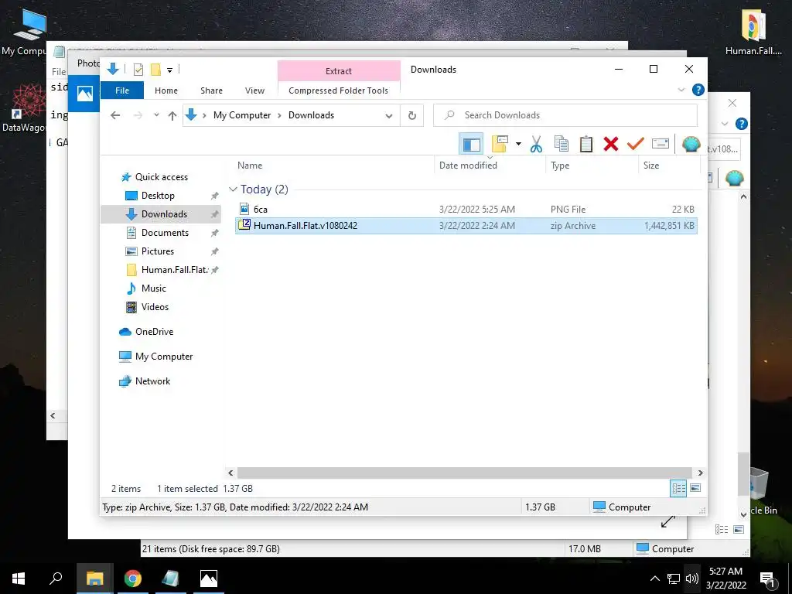Open the Share ribbon tab

(x=211, y=90)
